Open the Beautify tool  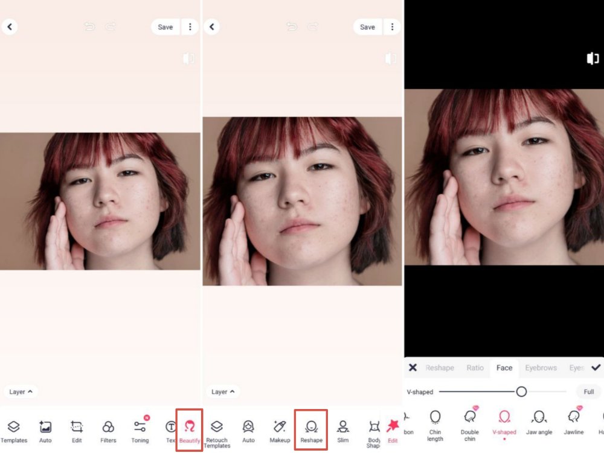(190, 430)
